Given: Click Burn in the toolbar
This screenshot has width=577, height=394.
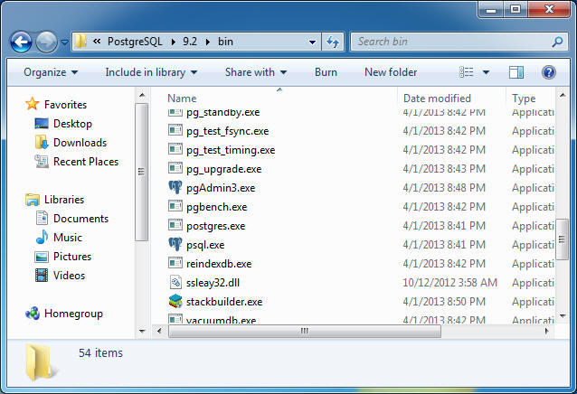Looking at the screenshot, I should (x=326, y=72).
